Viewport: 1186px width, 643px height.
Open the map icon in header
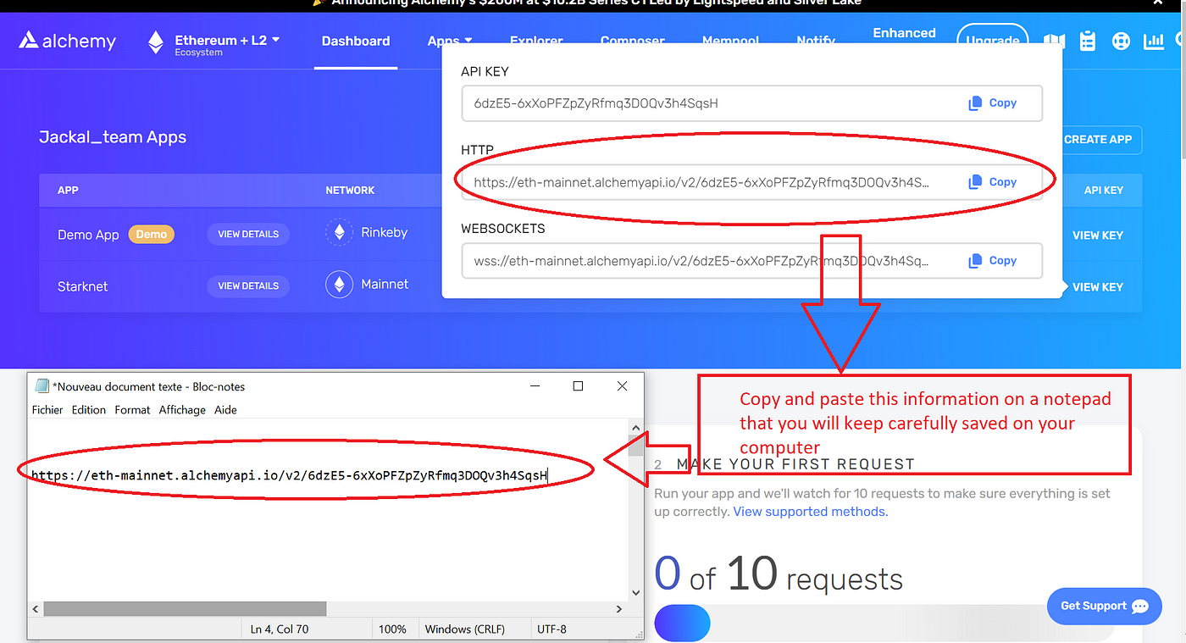click(x=1053, y=41)
